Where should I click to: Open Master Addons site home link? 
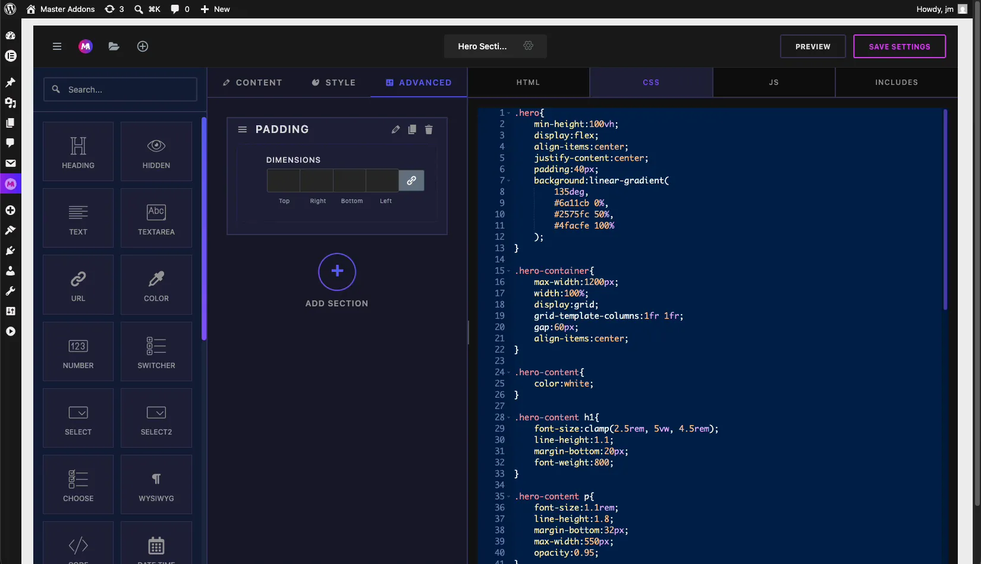click(61, 9)
